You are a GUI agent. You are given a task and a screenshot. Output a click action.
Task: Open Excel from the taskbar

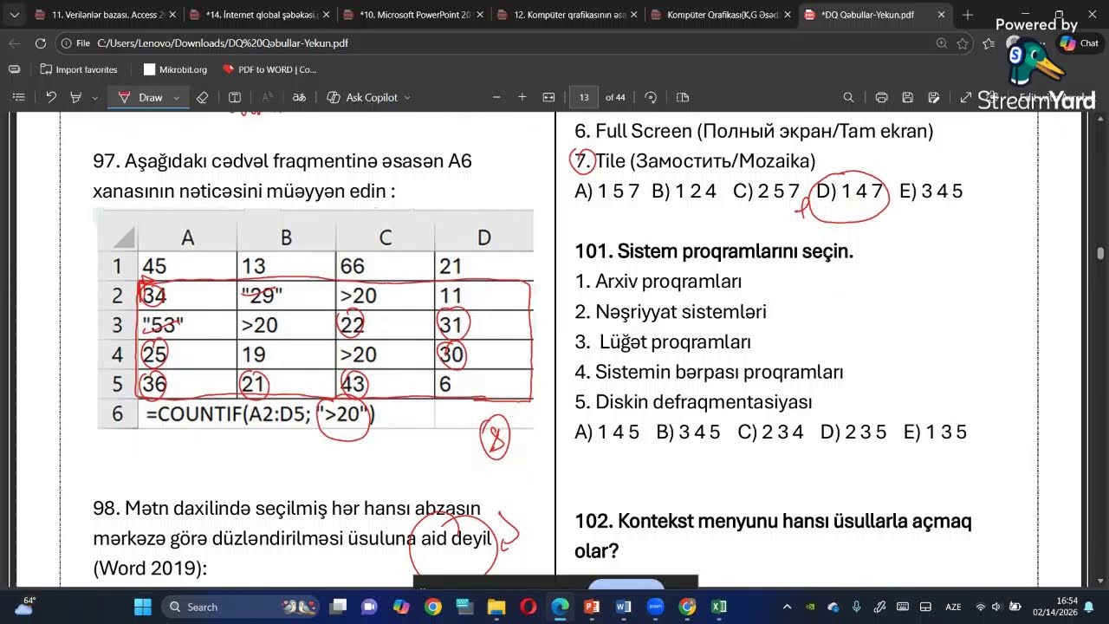pyautogui.click(x=719, y=607)
